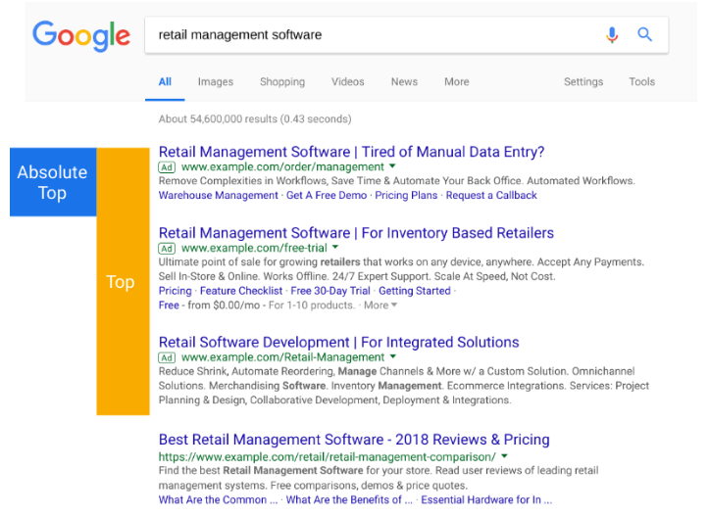Image resolution: width=709 pixels, height=517 pixels.
Task: Click 'About 54,600,000 results' text
Action: click(x=255, y=118)
